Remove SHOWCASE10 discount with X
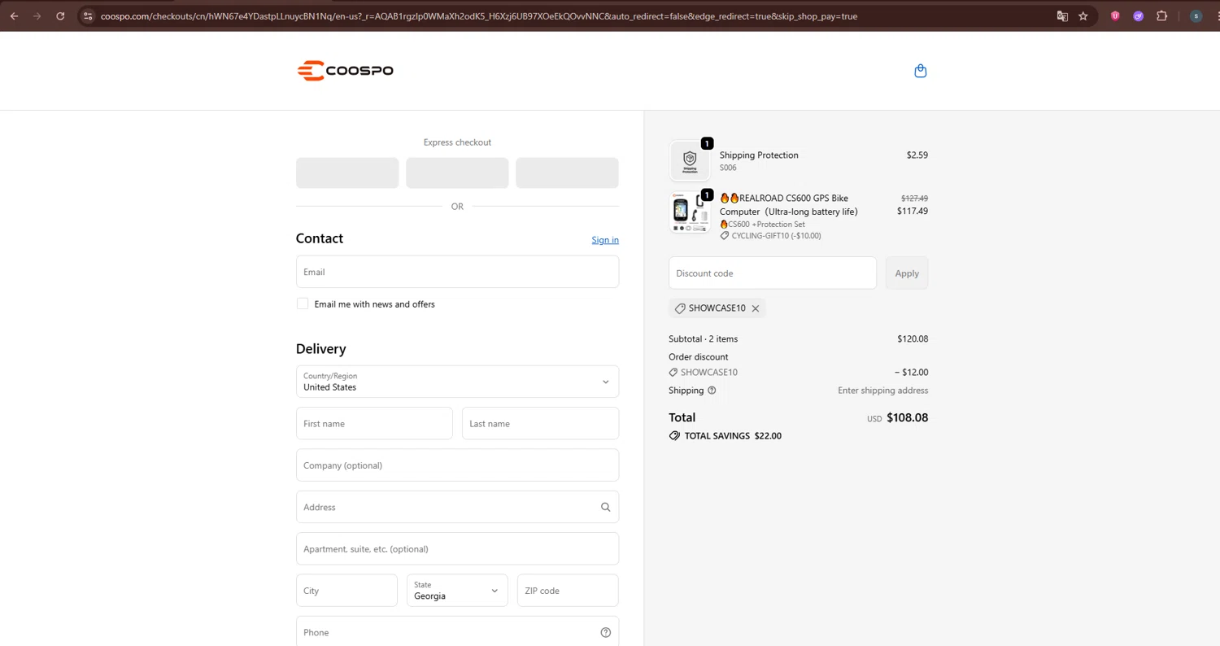Image resolution: width=1220 pixels, height=646 pixels. [x=756, y=308]
